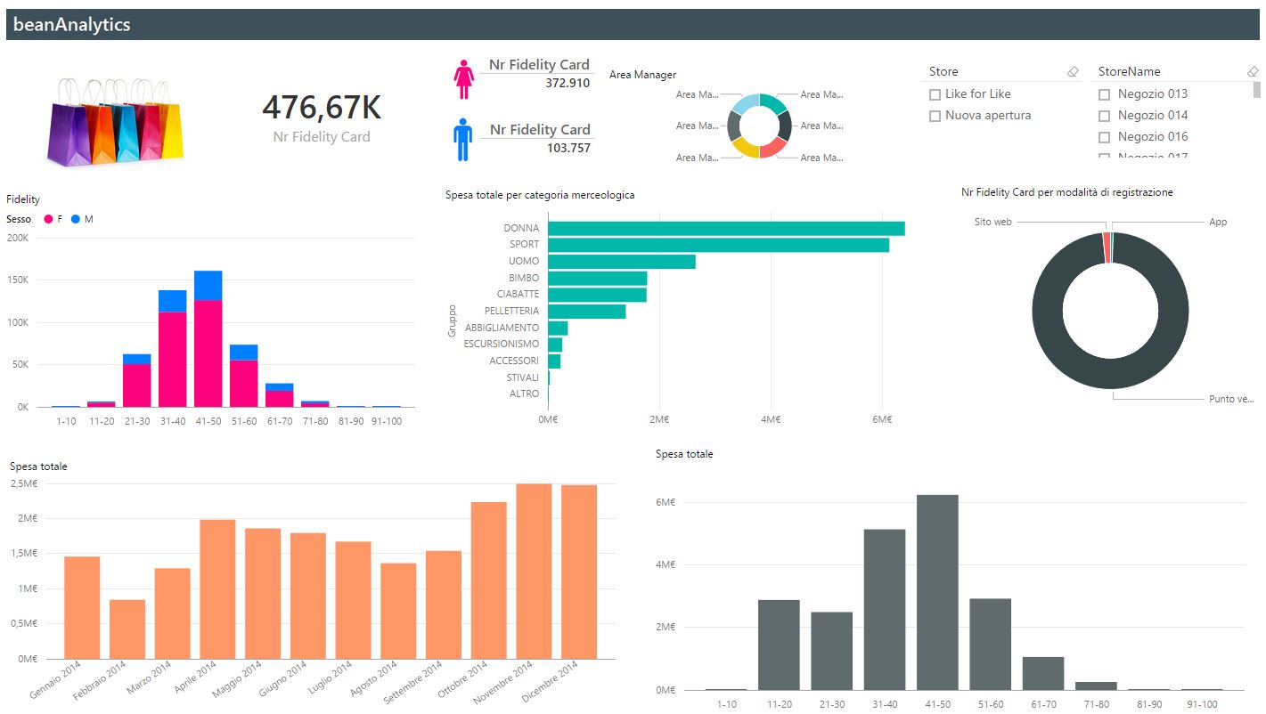Enable the Nuova apertura store filter

pos(935,116)
